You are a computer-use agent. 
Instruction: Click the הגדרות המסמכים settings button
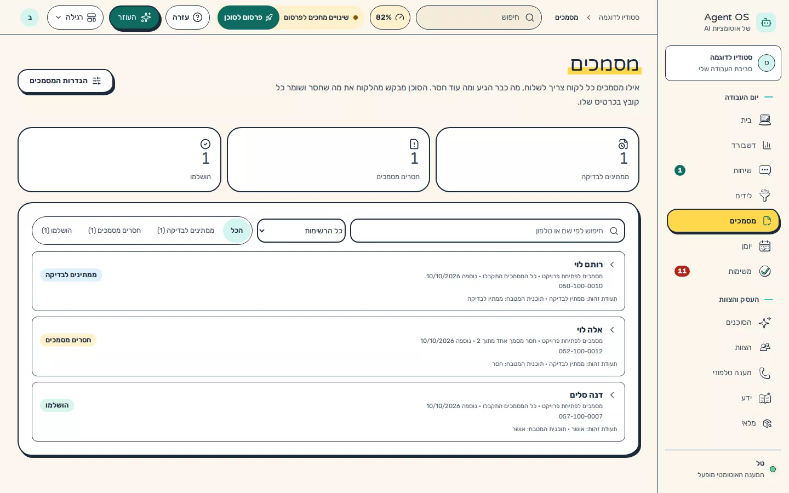65,81
